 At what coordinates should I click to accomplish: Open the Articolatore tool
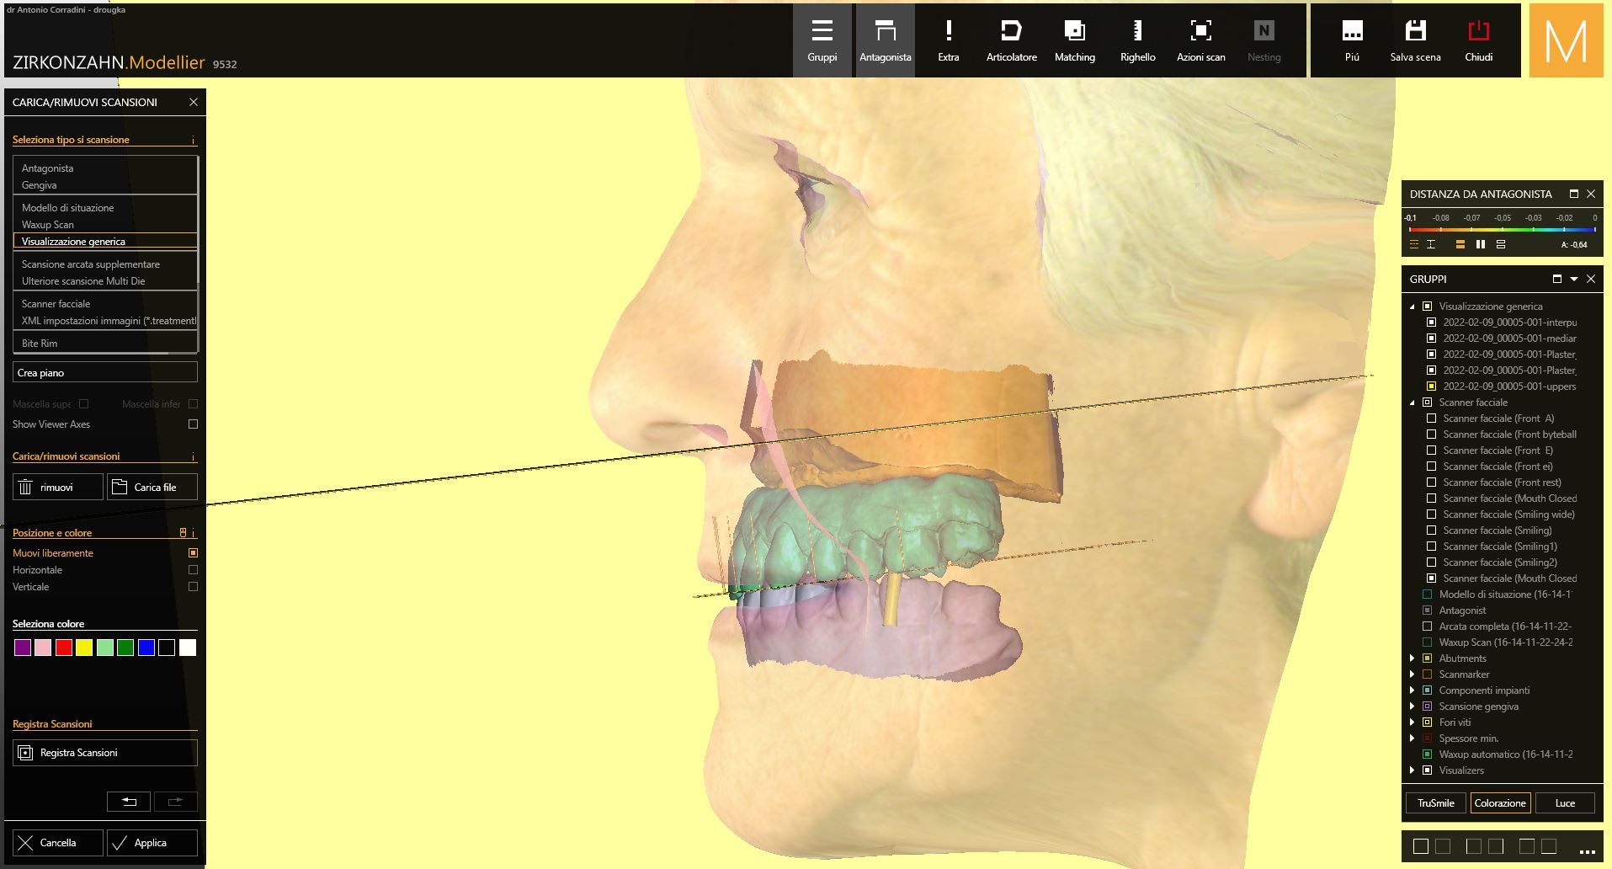[x=1011, y=40]
